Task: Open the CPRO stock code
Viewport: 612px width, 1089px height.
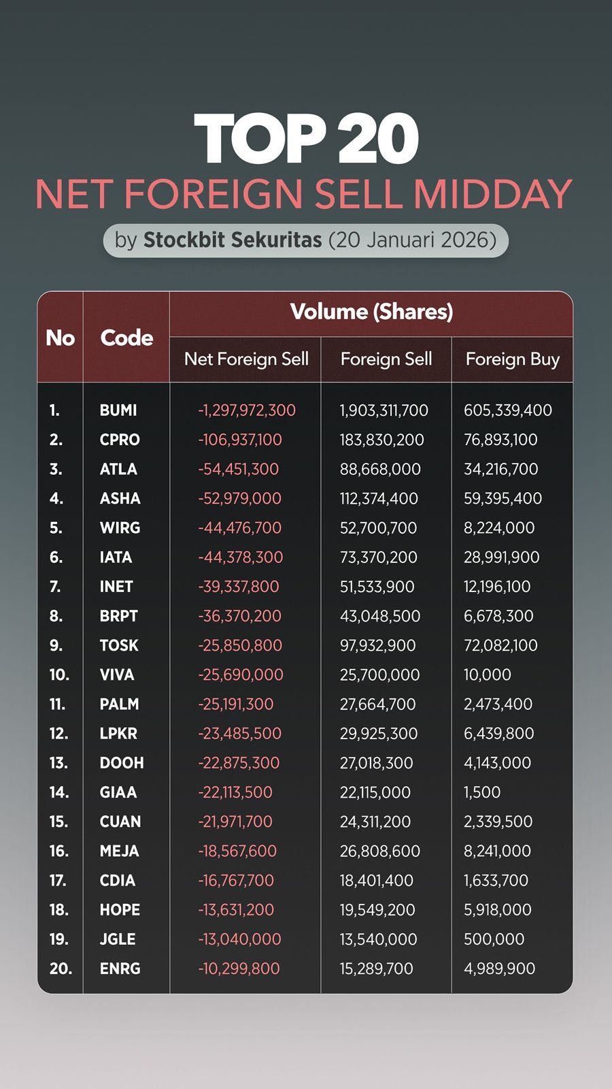Action: [x=120, y=440]
